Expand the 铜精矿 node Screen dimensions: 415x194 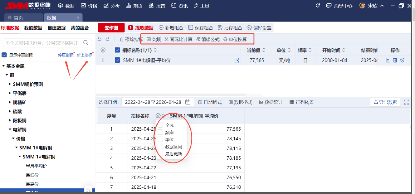[x=10, y=102]
